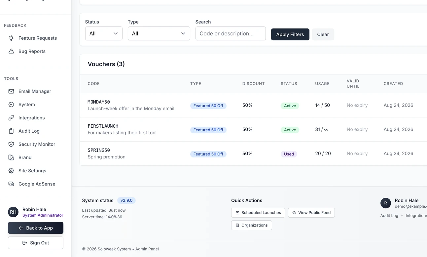Image resolution: width=427 pixels, height=257 pixels.
Task: Click the 20 / 20 usage value
Action: (x=323, y=153)
